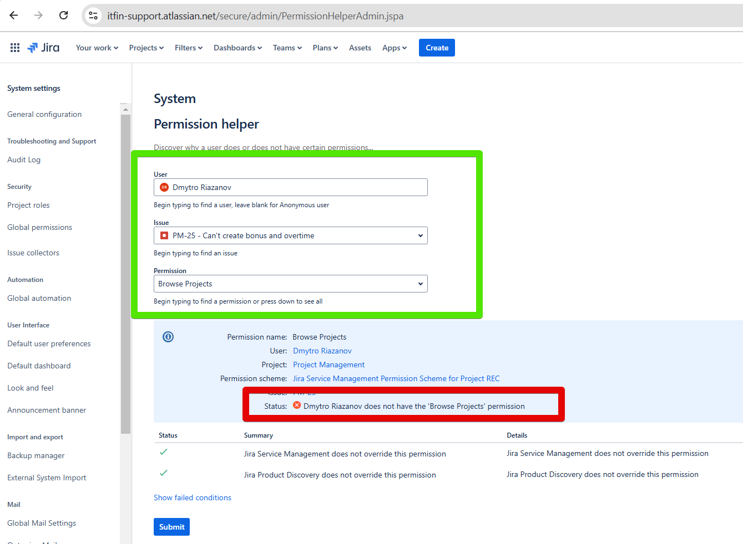Open the Filters dropdown
The width and height of the screenshot is (743, 544).
click(189, 48)
